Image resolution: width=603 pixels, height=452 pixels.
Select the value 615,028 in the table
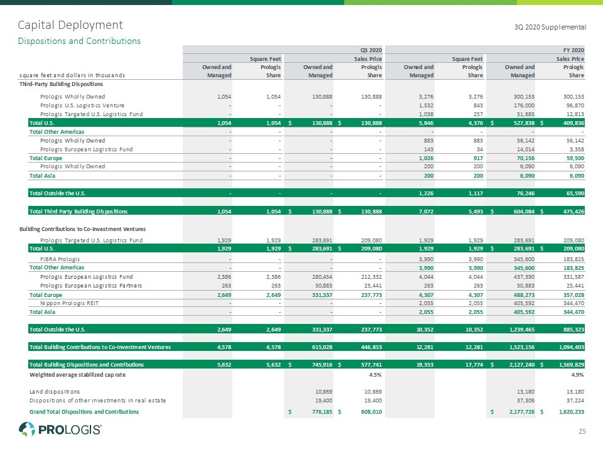coord(322,347)
